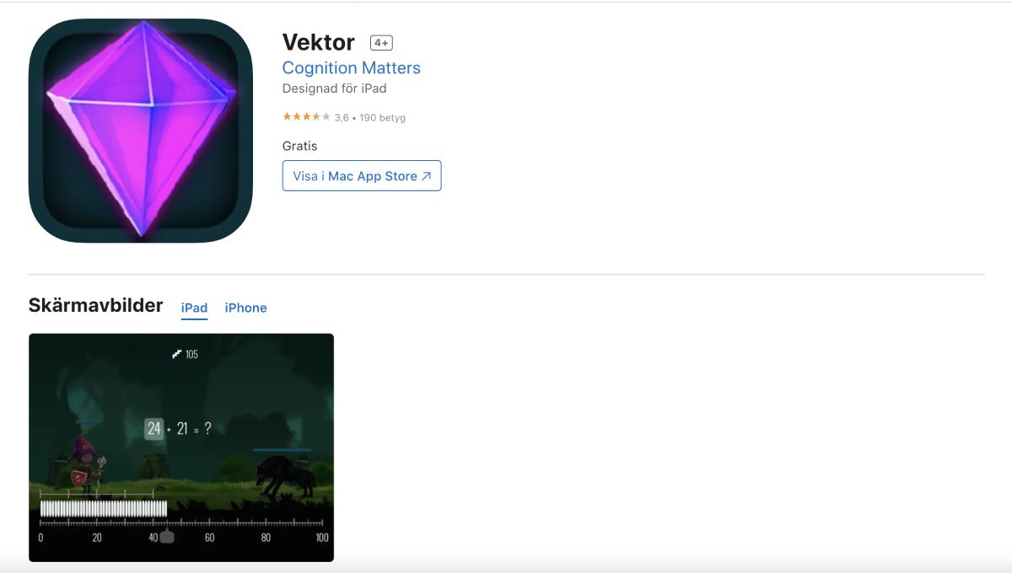Open the forest game screenshot thumbnail

point(181,447)
